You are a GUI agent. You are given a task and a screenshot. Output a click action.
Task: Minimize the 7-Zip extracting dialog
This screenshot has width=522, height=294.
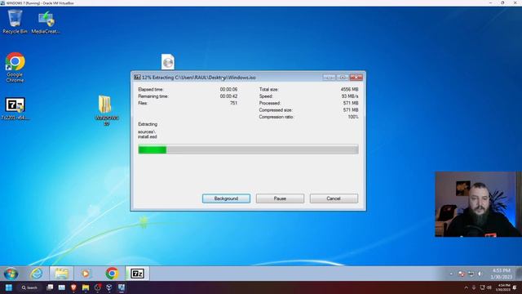(x=329, y=78)
